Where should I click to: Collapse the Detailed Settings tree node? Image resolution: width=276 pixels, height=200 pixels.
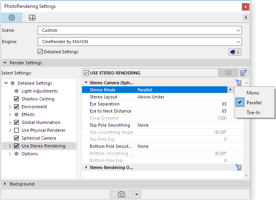[x=6, y=83]
